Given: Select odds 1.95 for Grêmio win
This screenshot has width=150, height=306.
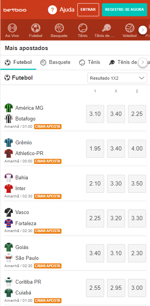Looking at the screenshot, I should click(95, 149).
